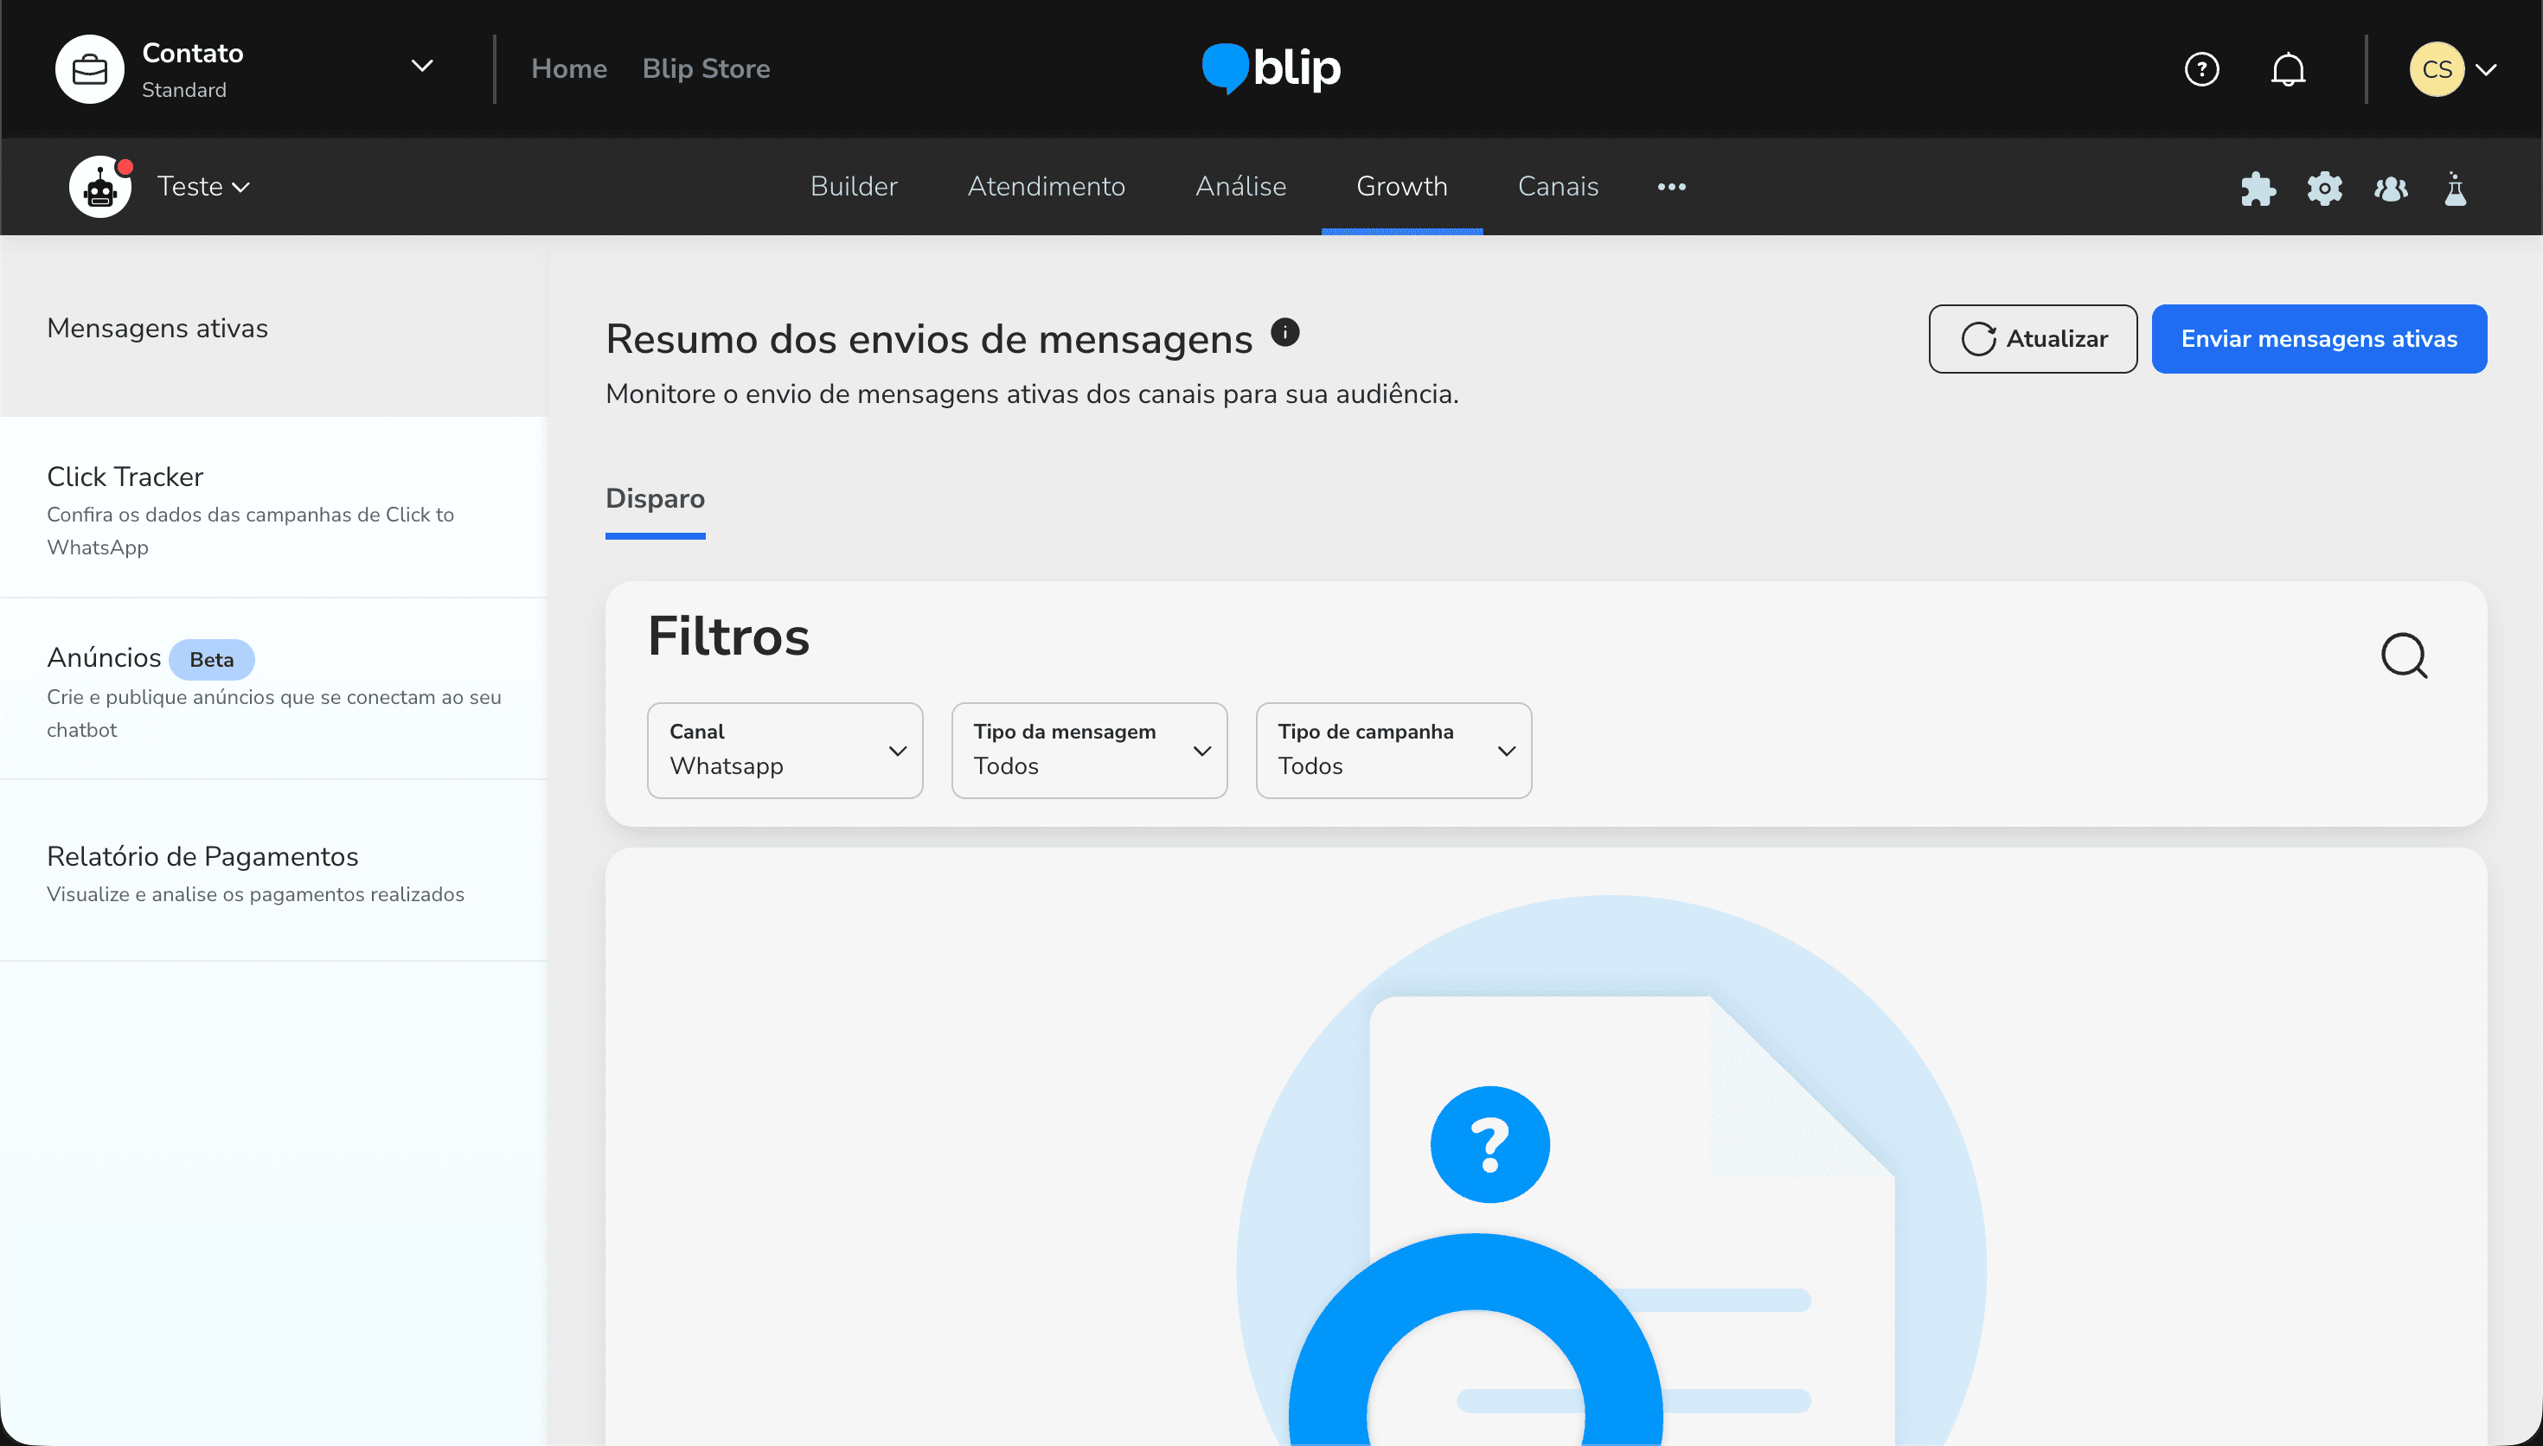The height and width of the screenshot is (1446, 2543).
Task: Select Mensagens ativas in sidebar
Action: point(273,328)
